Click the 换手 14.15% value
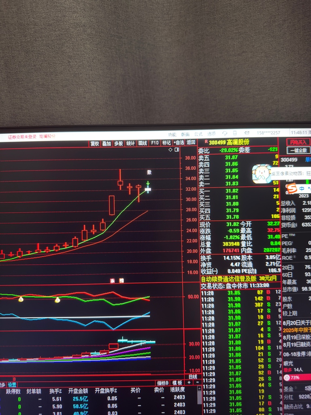311x415 pixels. coord(232,257)
